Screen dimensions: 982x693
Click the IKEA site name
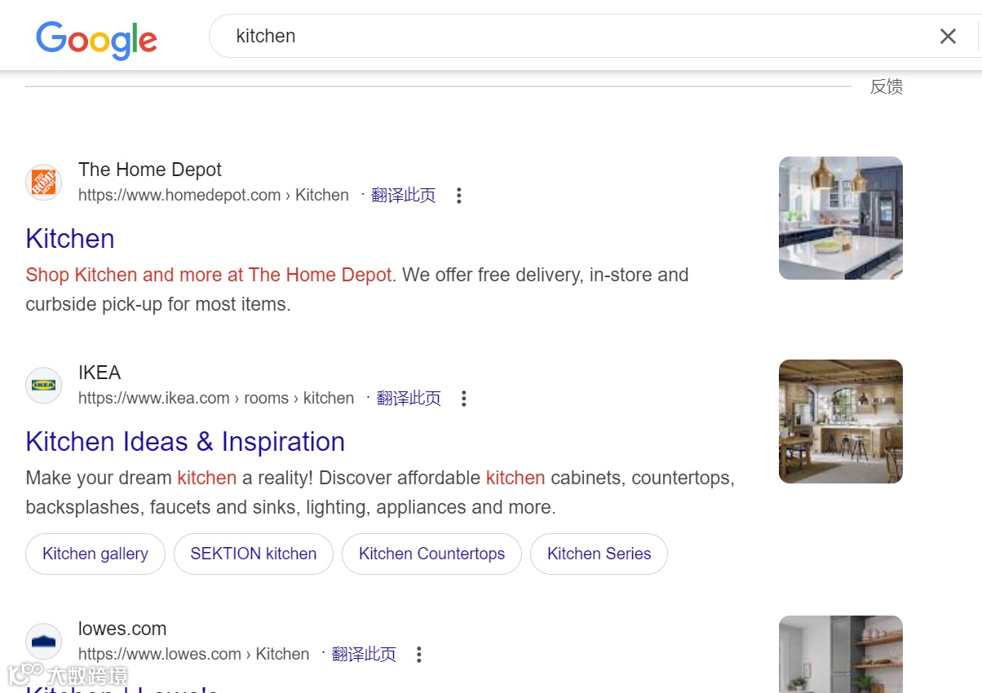coord(100,373)
